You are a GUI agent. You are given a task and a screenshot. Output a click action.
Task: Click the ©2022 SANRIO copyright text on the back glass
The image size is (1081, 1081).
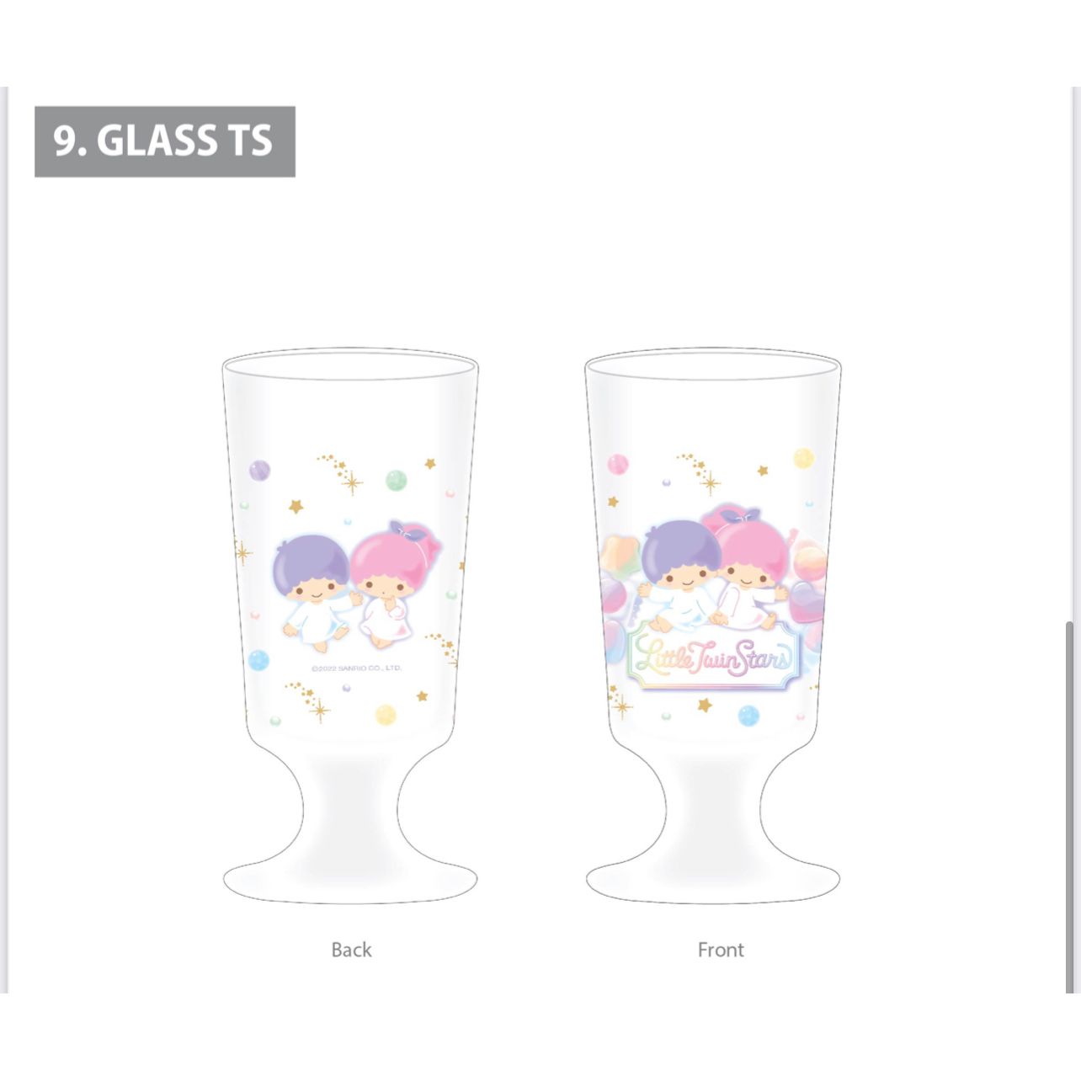pos(356,668)
